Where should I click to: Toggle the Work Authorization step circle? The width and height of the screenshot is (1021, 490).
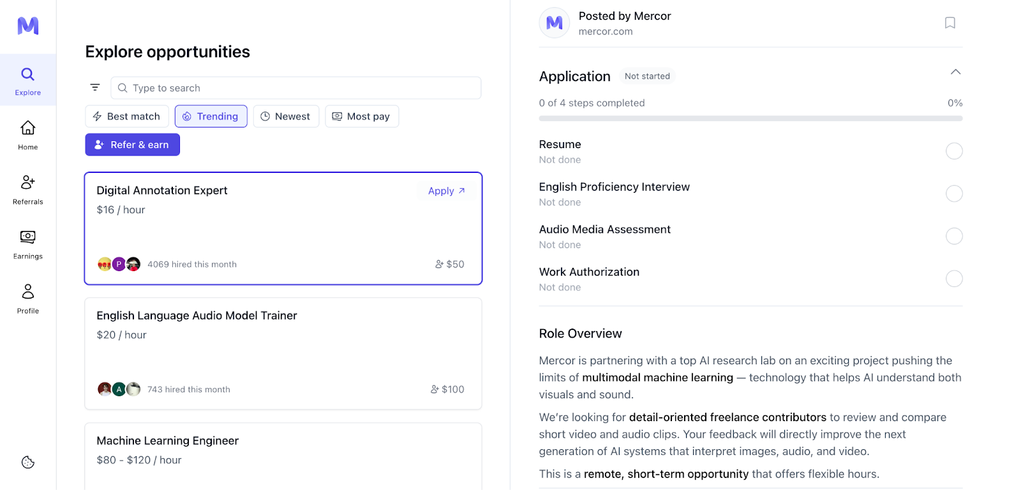click(954, 279)
